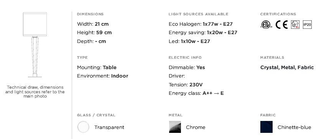
Task: Click the Crystal, Metal, Fabric materials text
Action: pos(287,68)
